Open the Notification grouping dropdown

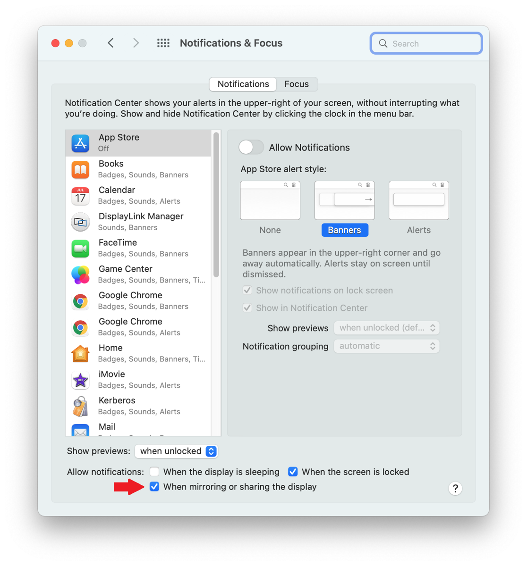(387, 346)
